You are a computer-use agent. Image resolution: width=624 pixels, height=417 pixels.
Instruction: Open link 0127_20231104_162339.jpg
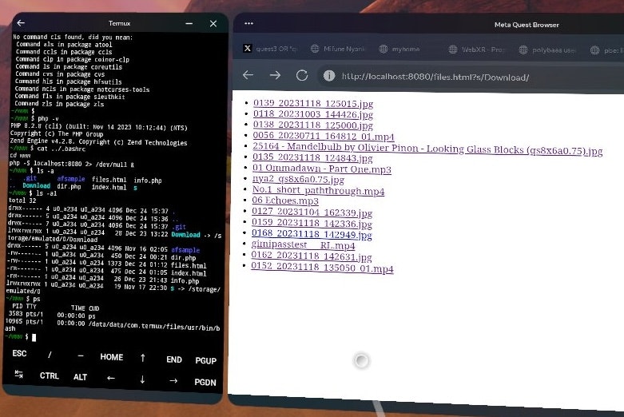312,212
